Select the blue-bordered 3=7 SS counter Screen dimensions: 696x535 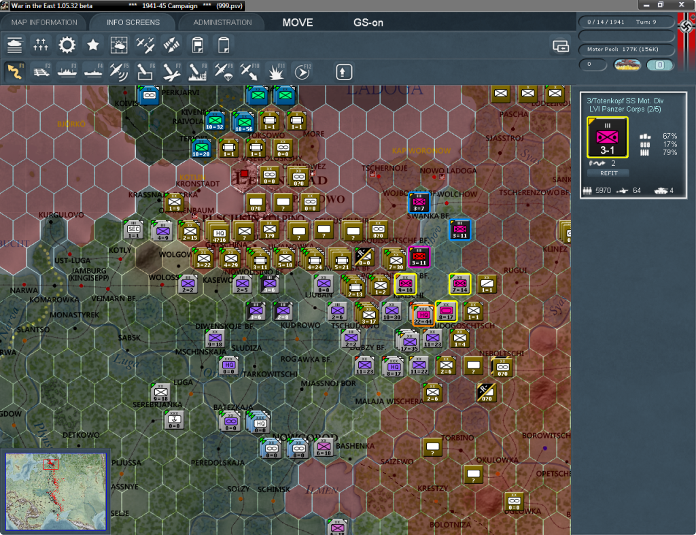(419, 203)
